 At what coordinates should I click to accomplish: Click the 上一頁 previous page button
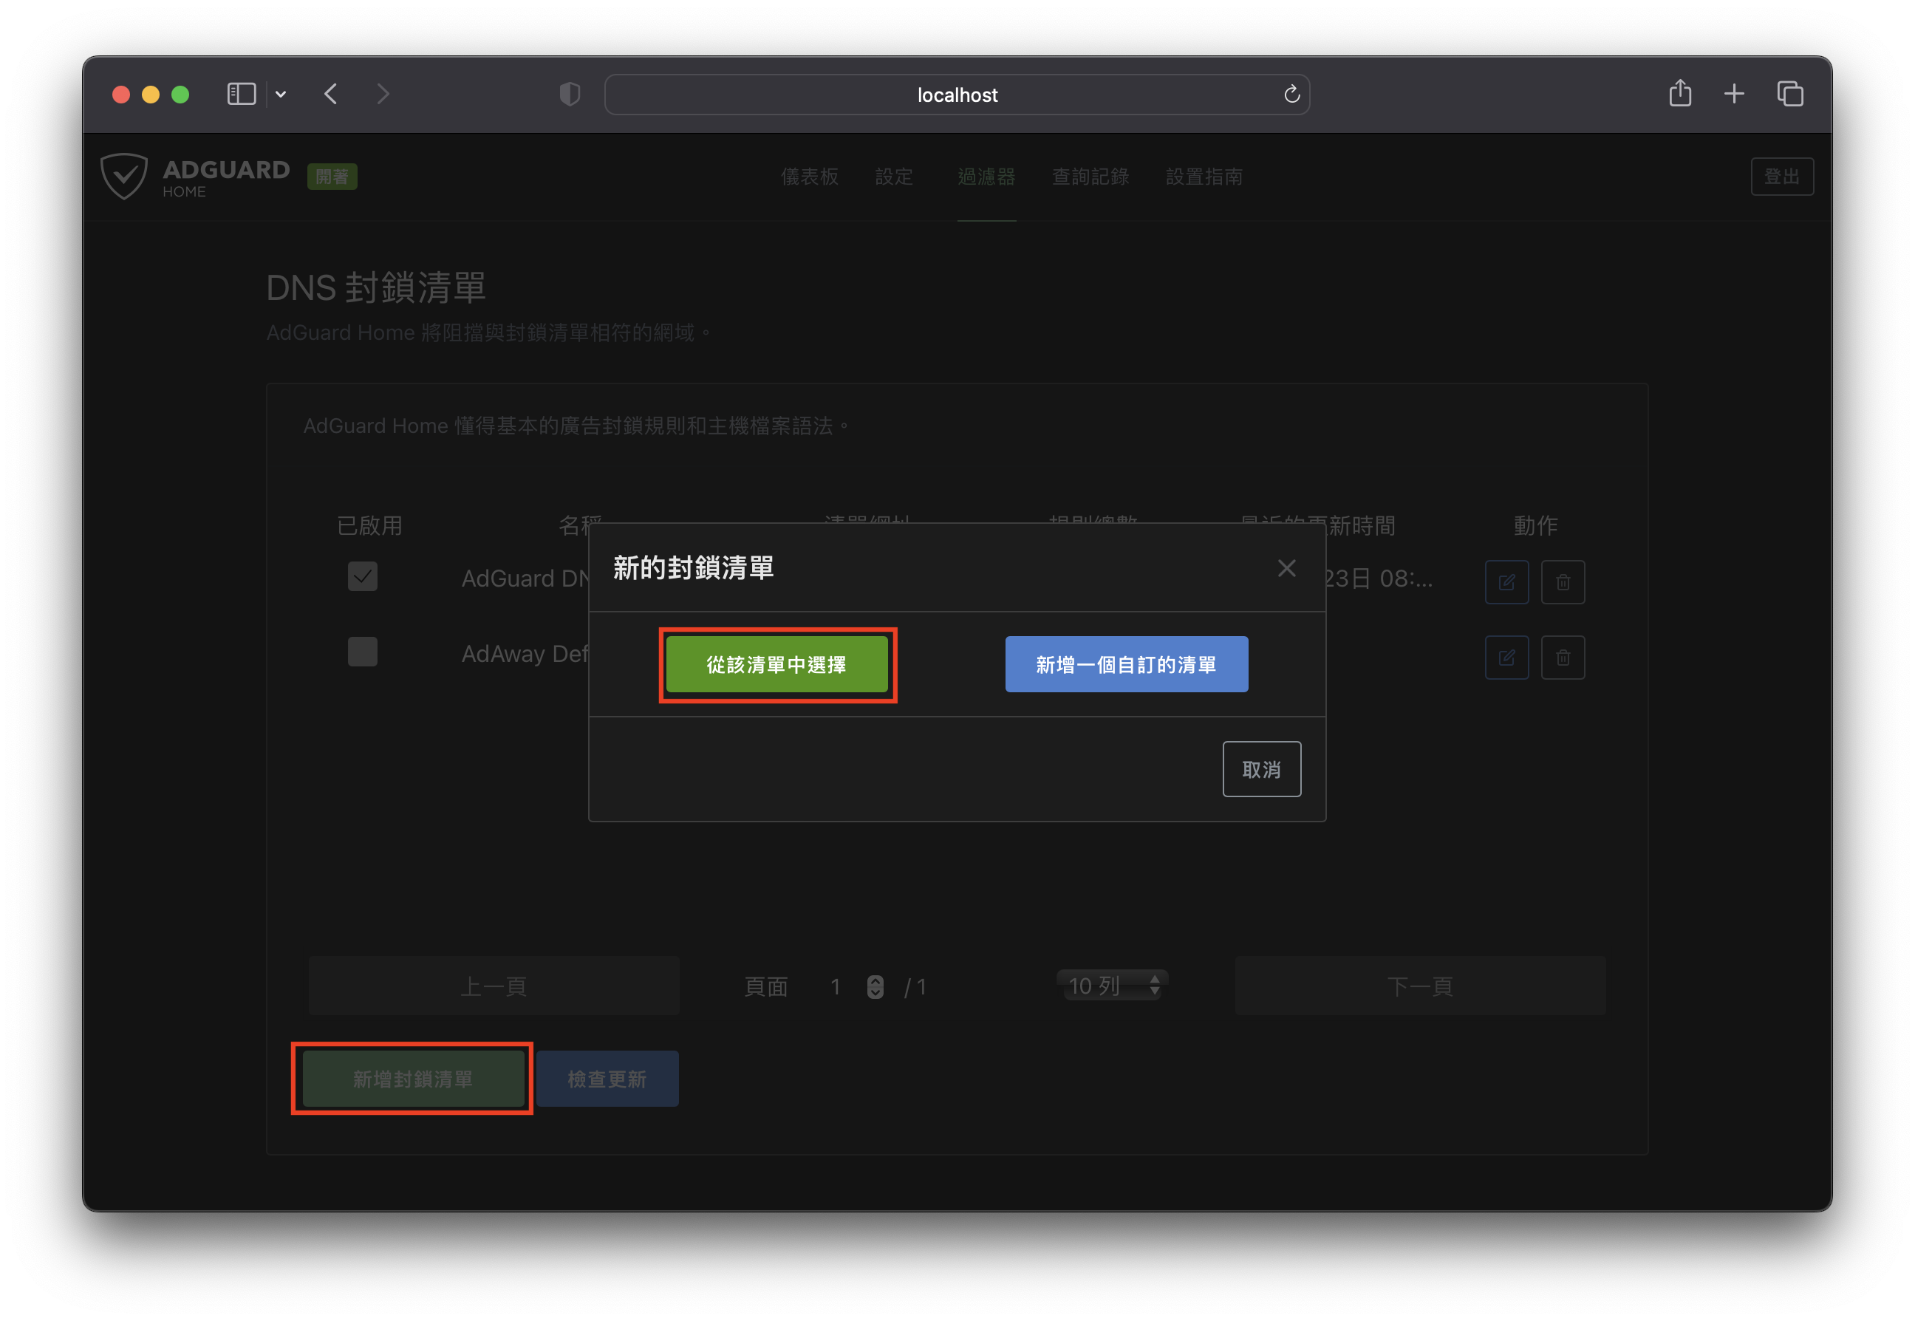coord(494,985)
